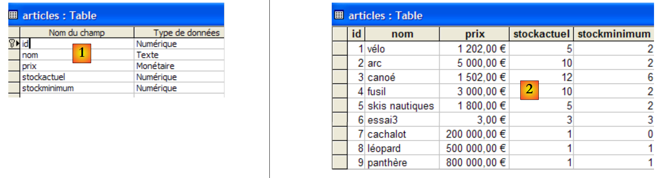The image size is (668, 178).
Task: Click the primary key icon beside the id field
Action: [x=12, y=44]
